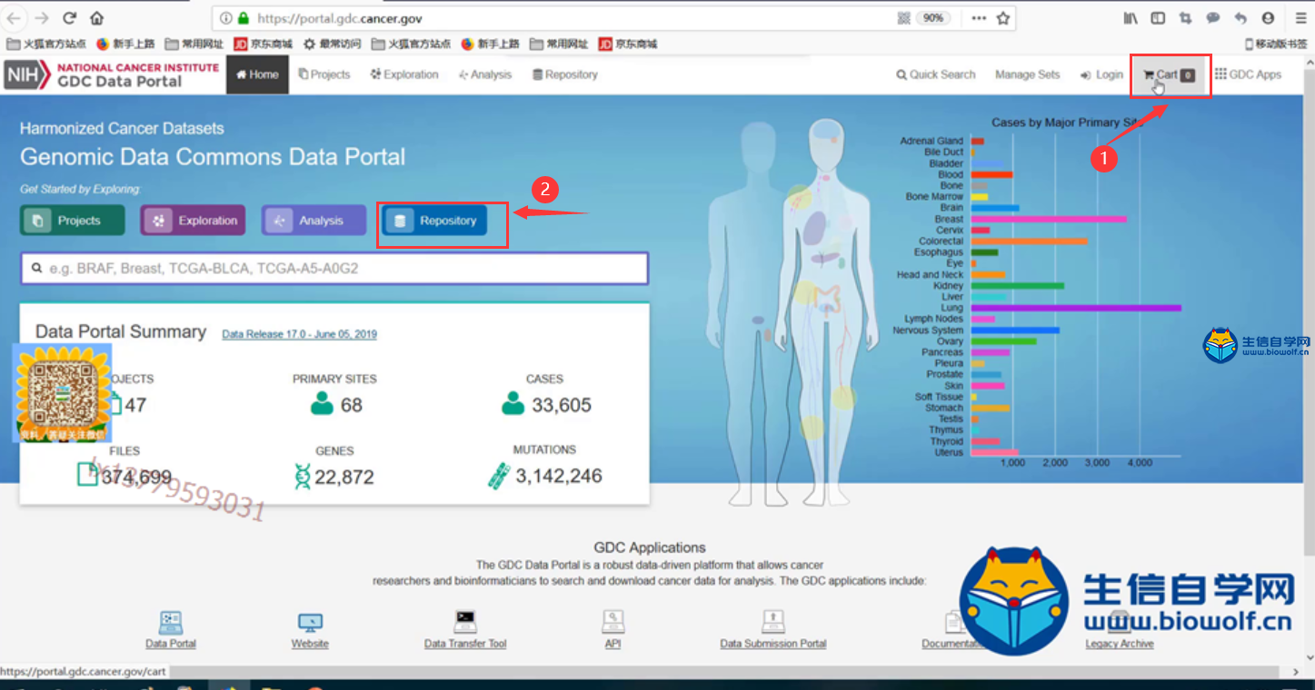The height and width of the screenshot is (690, 1315).
Task: Show site information via the lock icon
Action: pyautogui.click(x=243, y=18)
